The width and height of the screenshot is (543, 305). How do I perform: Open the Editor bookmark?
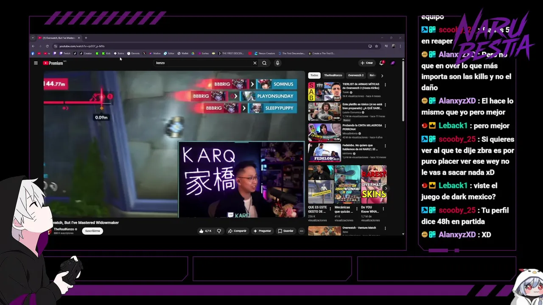click(x=169, y=53)
